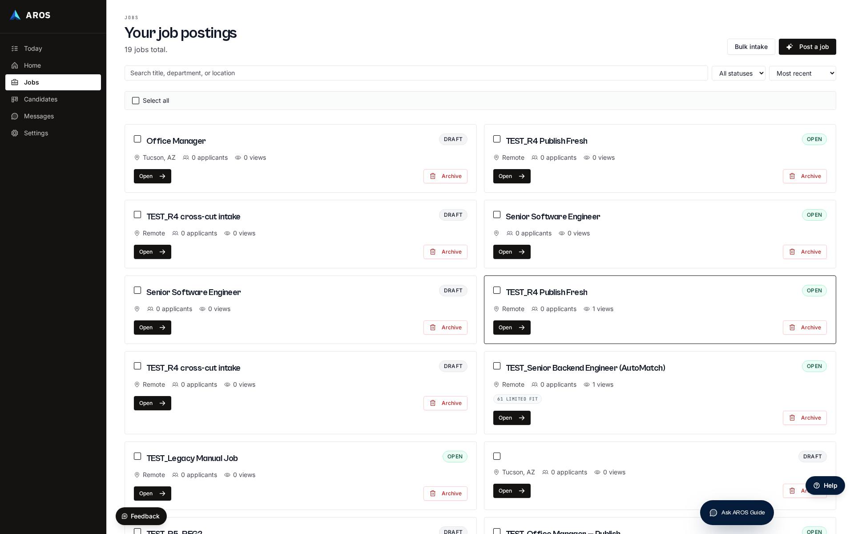Click the Home house icon in sidebar

[x=15, y=65]
